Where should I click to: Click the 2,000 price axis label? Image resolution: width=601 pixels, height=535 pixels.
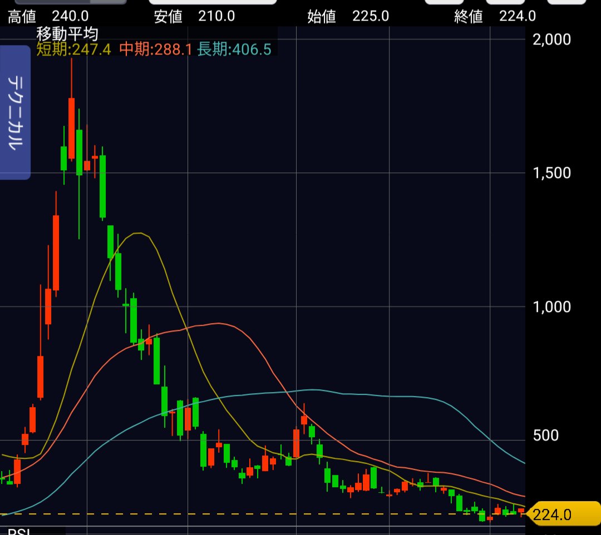click(x=551, y=39)
